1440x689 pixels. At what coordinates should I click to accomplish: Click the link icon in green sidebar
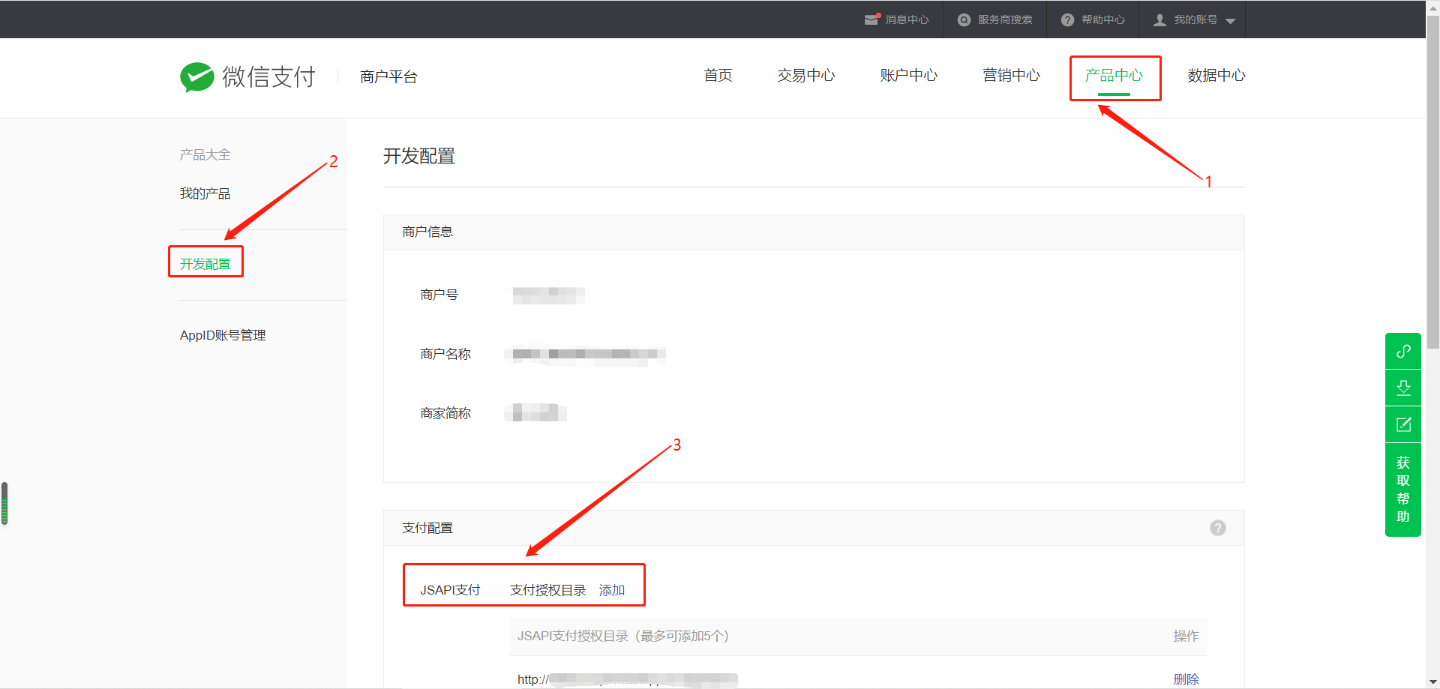1403,351
